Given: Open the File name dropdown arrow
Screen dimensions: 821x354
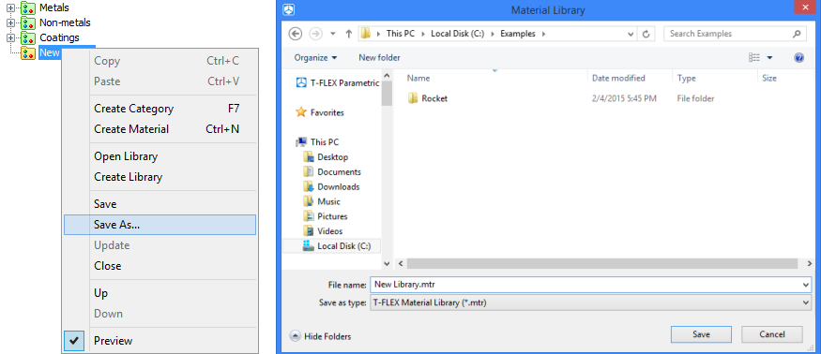Looking at the screenshot, I should (x=806, y=285).
